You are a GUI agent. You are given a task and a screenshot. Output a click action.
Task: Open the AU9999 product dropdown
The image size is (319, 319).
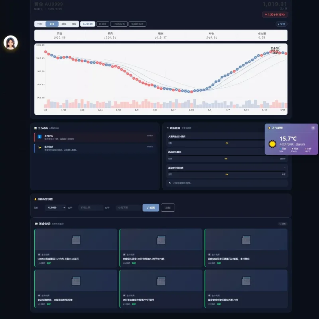55,207
